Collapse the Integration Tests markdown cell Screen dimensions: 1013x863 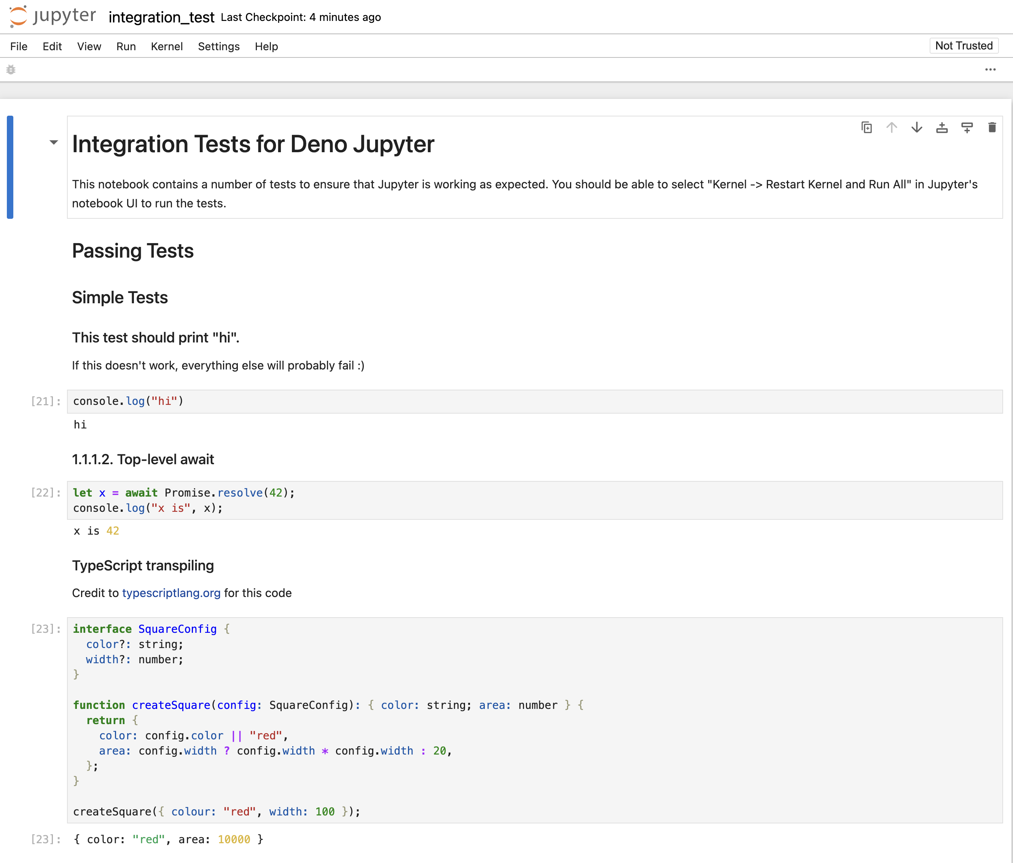coord(53,143)
